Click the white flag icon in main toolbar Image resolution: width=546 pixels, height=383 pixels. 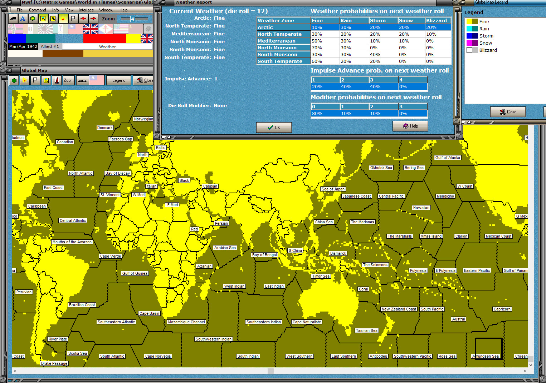(73, 18)
